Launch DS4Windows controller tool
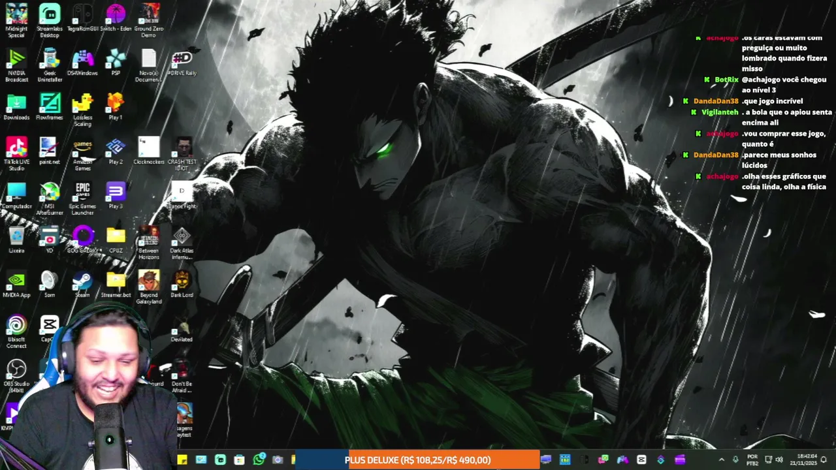 [82, 63]
